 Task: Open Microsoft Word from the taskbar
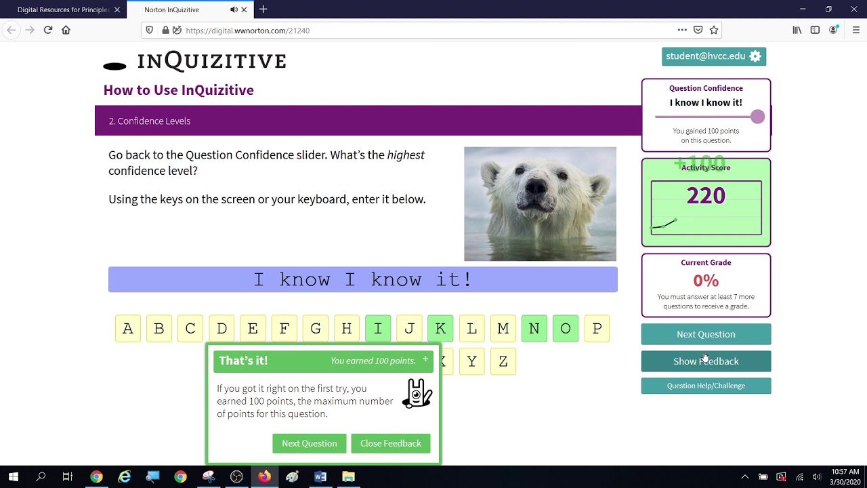[x=320, y=476]
